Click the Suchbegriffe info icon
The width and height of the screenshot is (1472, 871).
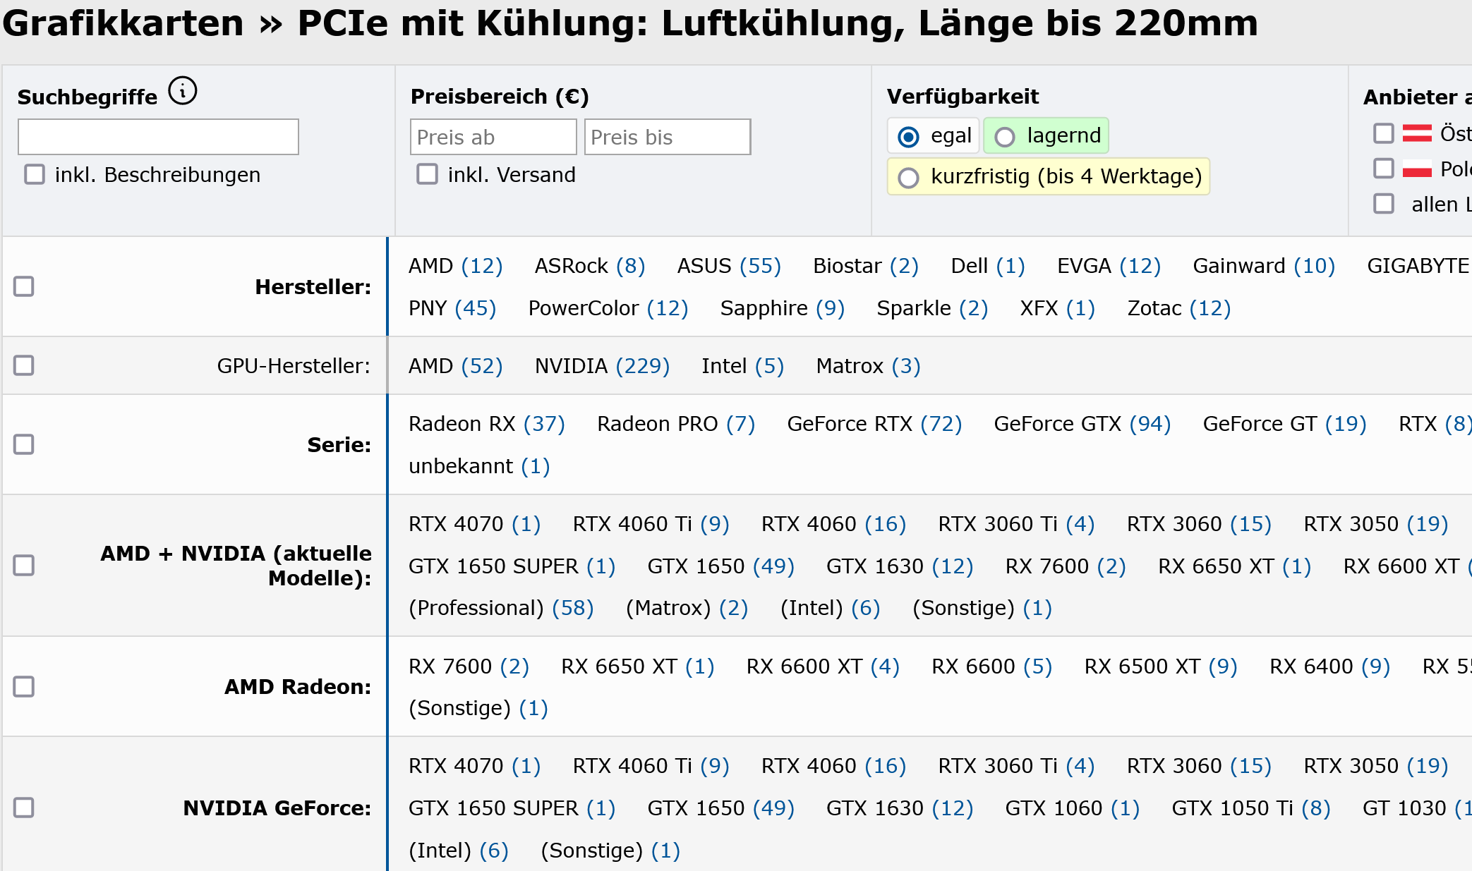coord(183,91)
